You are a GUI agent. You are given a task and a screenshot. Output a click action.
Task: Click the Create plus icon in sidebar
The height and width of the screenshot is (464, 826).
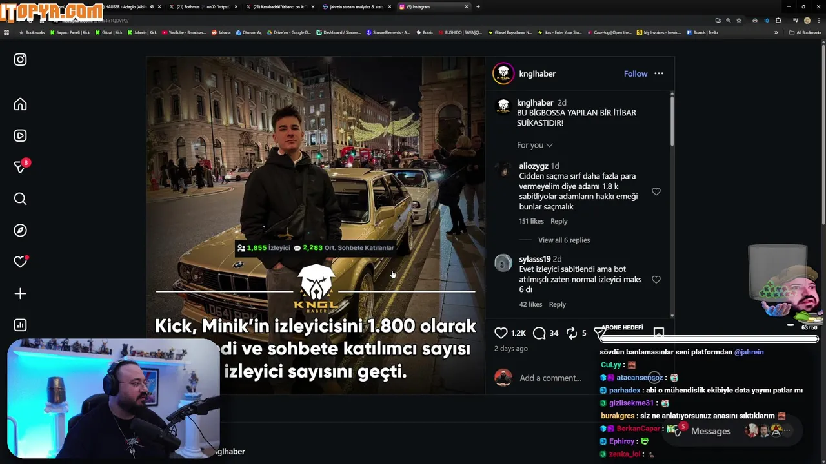tap(20, 294)
